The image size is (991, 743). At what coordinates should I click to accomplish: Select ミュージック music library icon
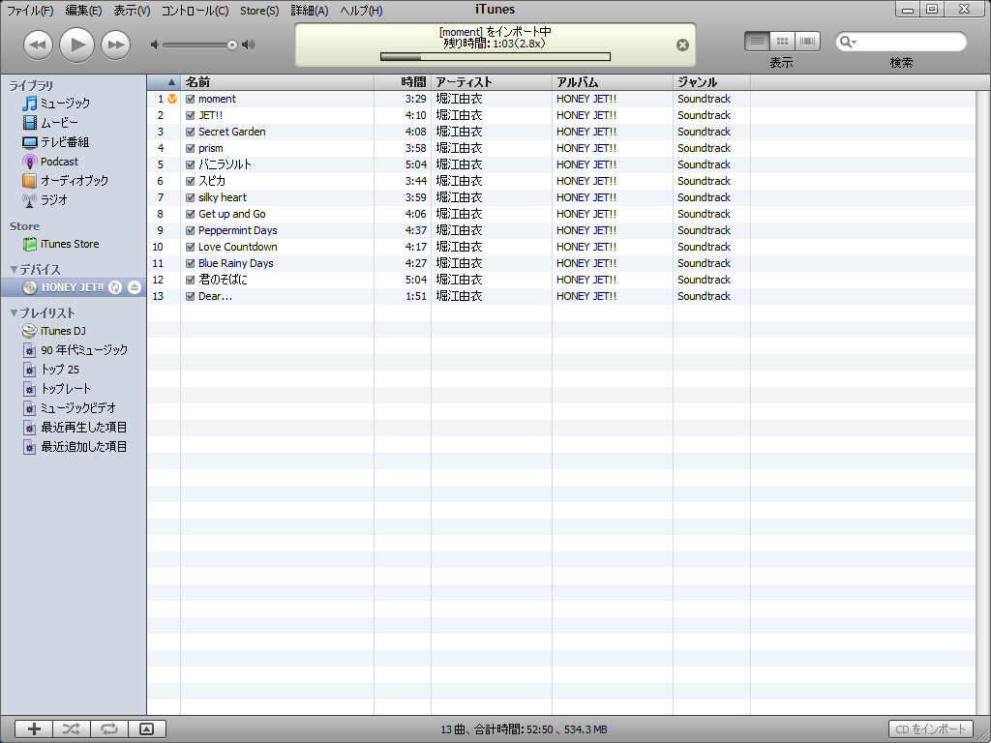click(x=30, y=103)
